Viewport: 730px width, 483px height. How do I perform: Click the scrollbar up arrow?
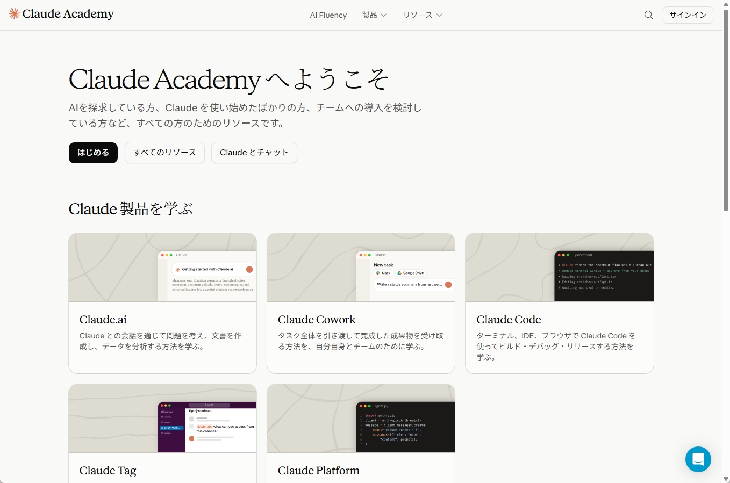726,4
